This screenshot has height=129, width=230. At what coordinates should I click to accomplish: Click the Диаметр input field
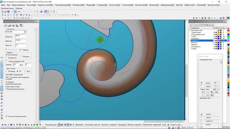coord(20,36)
